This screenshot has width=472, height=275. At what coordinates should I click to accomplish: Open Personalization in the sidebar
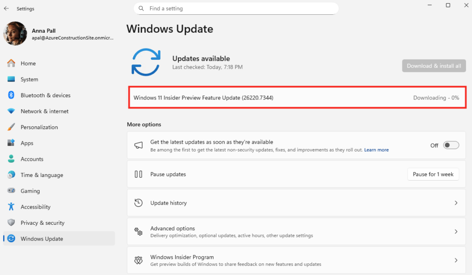click(x=39, y=127)
